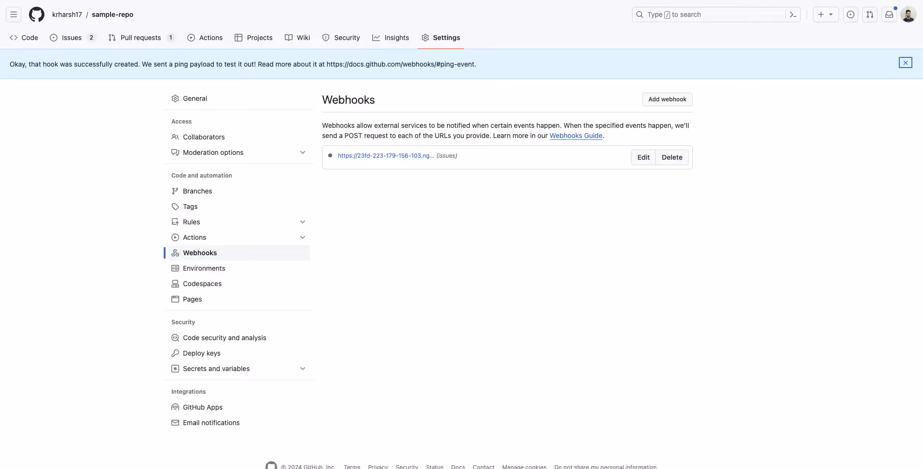Open the global navigation hamburger menu

click(14, 14)
